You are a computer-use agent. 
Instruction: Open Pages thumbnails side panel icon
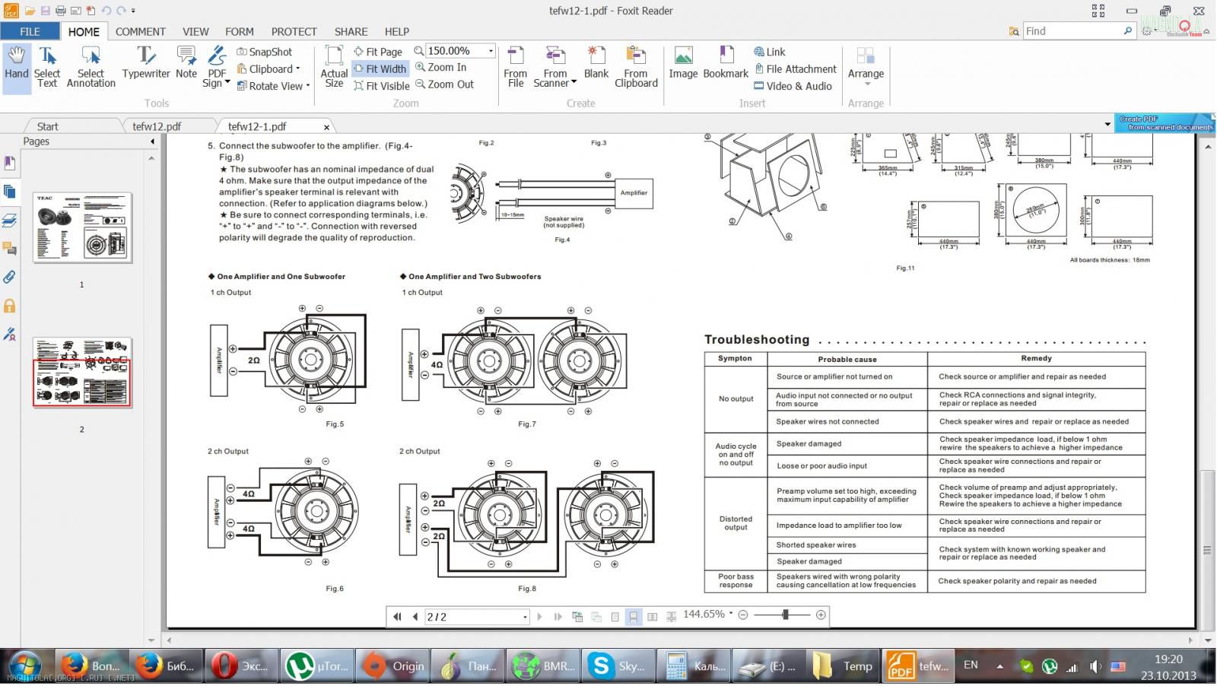10,192
